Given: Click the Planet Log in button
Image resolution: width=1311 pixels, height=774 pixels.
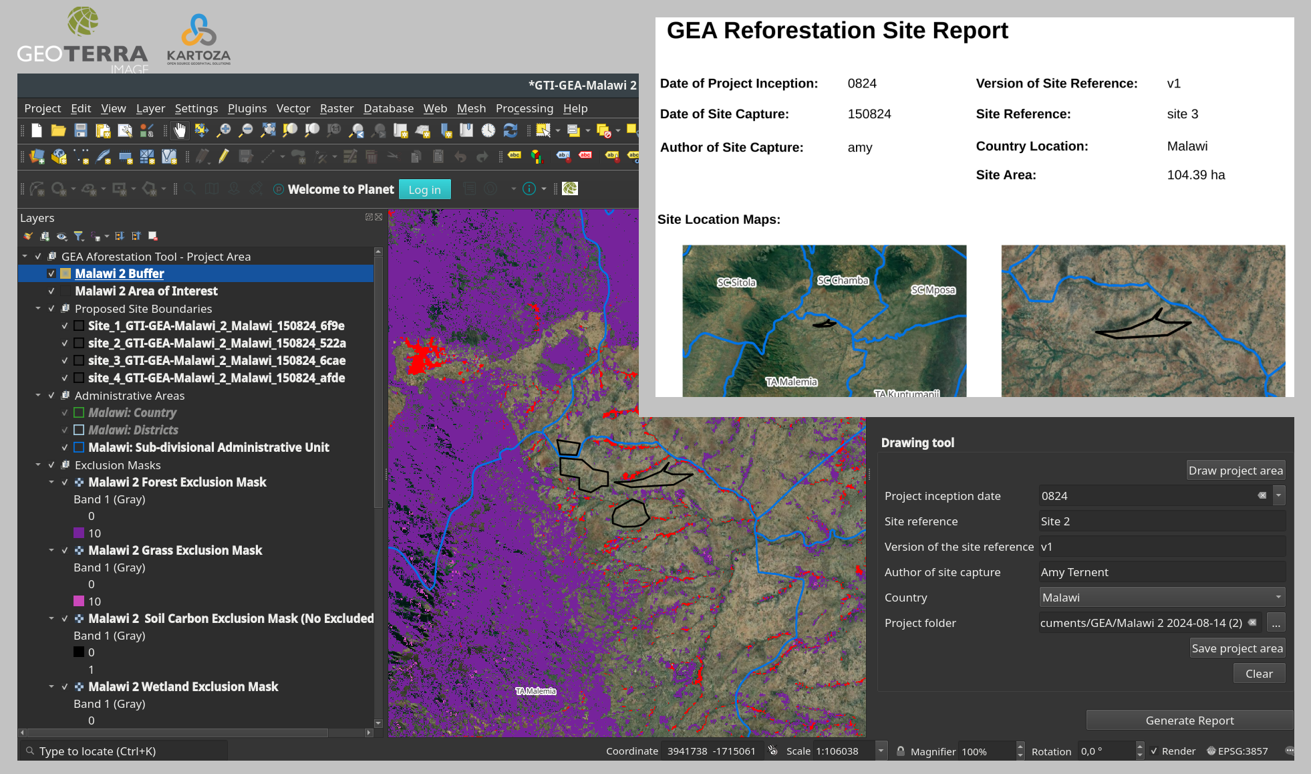Looking at the screenshot, I should pyautogui.click(x=425, y=189).
